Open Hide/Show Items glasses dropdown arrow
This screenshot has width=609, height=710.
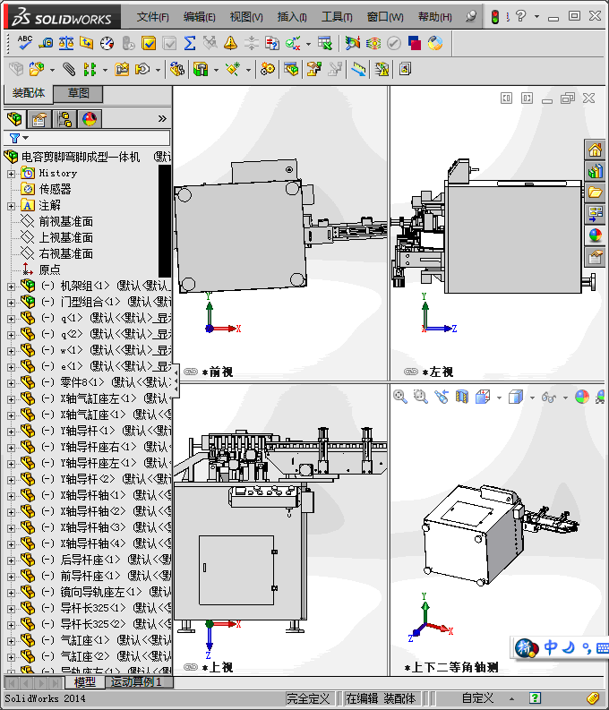565,398
